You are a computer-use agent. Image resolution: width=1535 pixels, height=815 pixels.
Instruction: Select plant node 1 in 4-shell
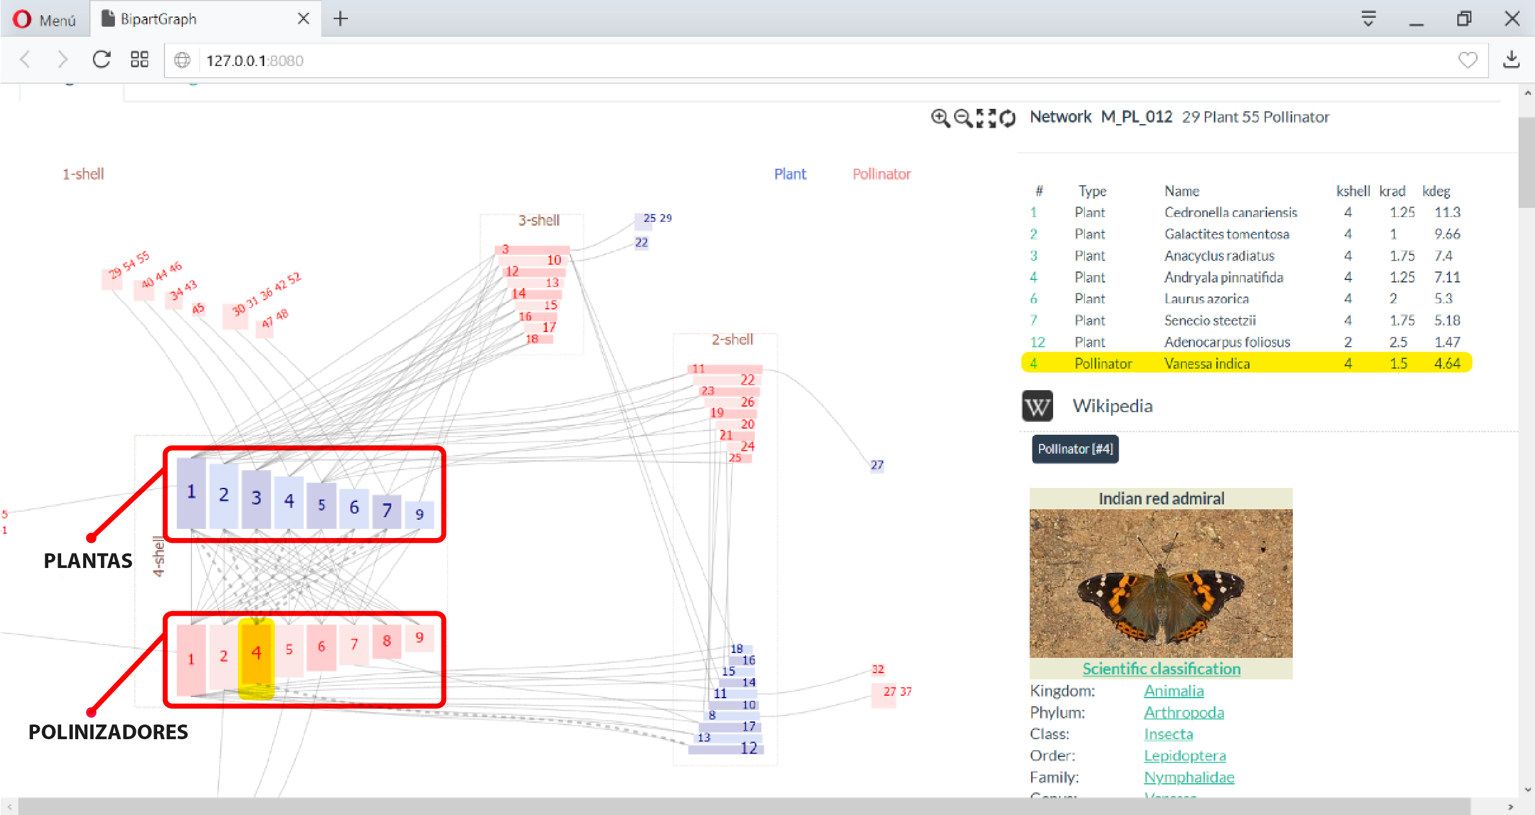click(191, 492)
